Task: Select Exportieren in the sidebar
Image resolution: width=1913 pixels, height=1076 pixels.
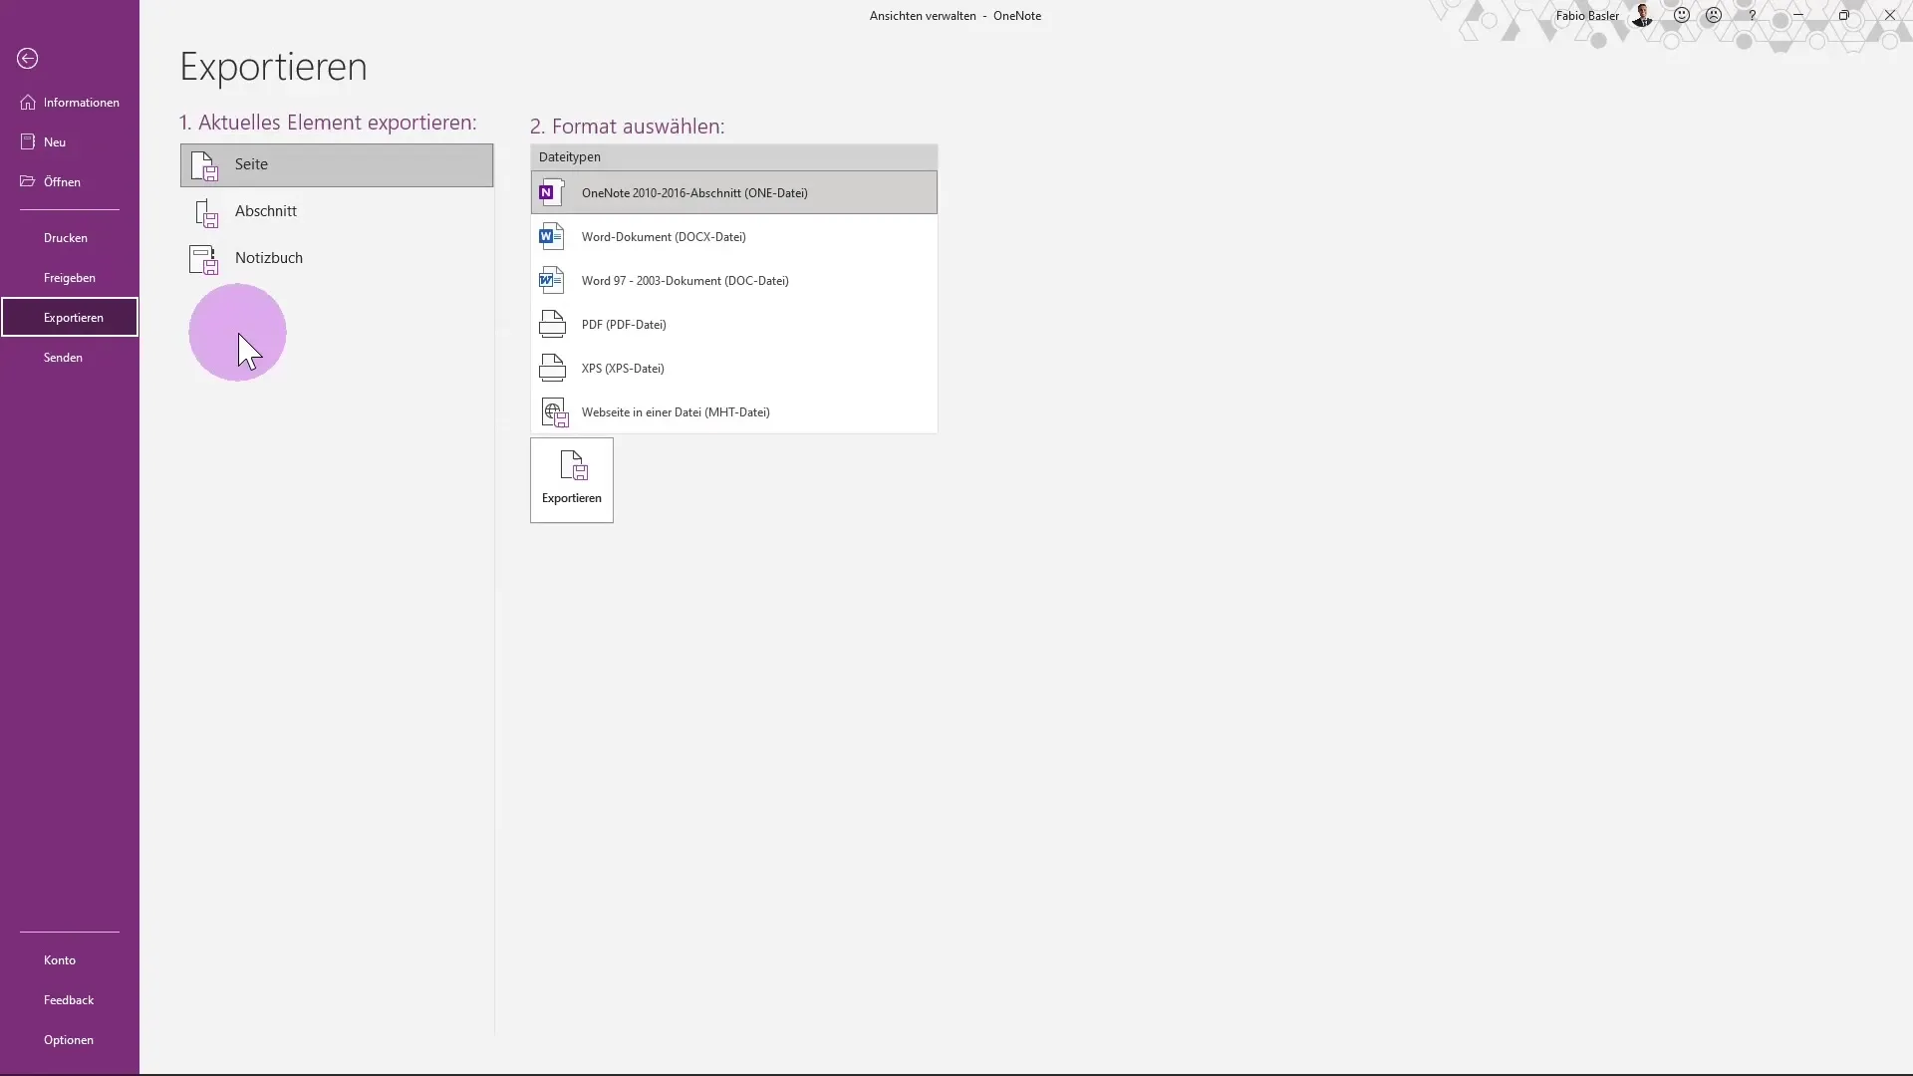Action: (x=70, y=318)
